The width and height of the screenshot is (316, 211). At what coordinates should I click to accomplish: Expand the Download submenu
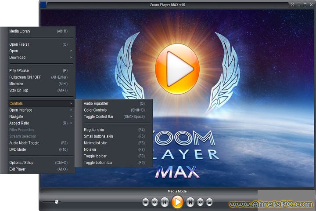[x=41, y=57]
